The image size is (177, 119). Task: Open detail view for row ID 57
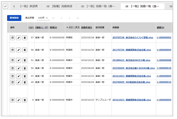click(13, 38)
